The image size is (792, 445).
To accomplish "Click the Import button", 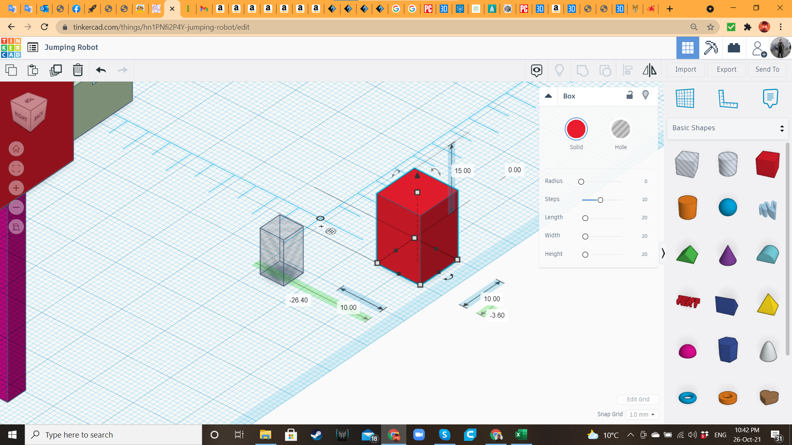I will coord(686,70).
